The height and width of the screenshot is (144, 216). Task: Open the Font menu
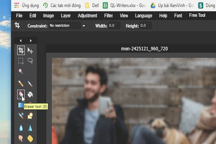tap(178, 15)
